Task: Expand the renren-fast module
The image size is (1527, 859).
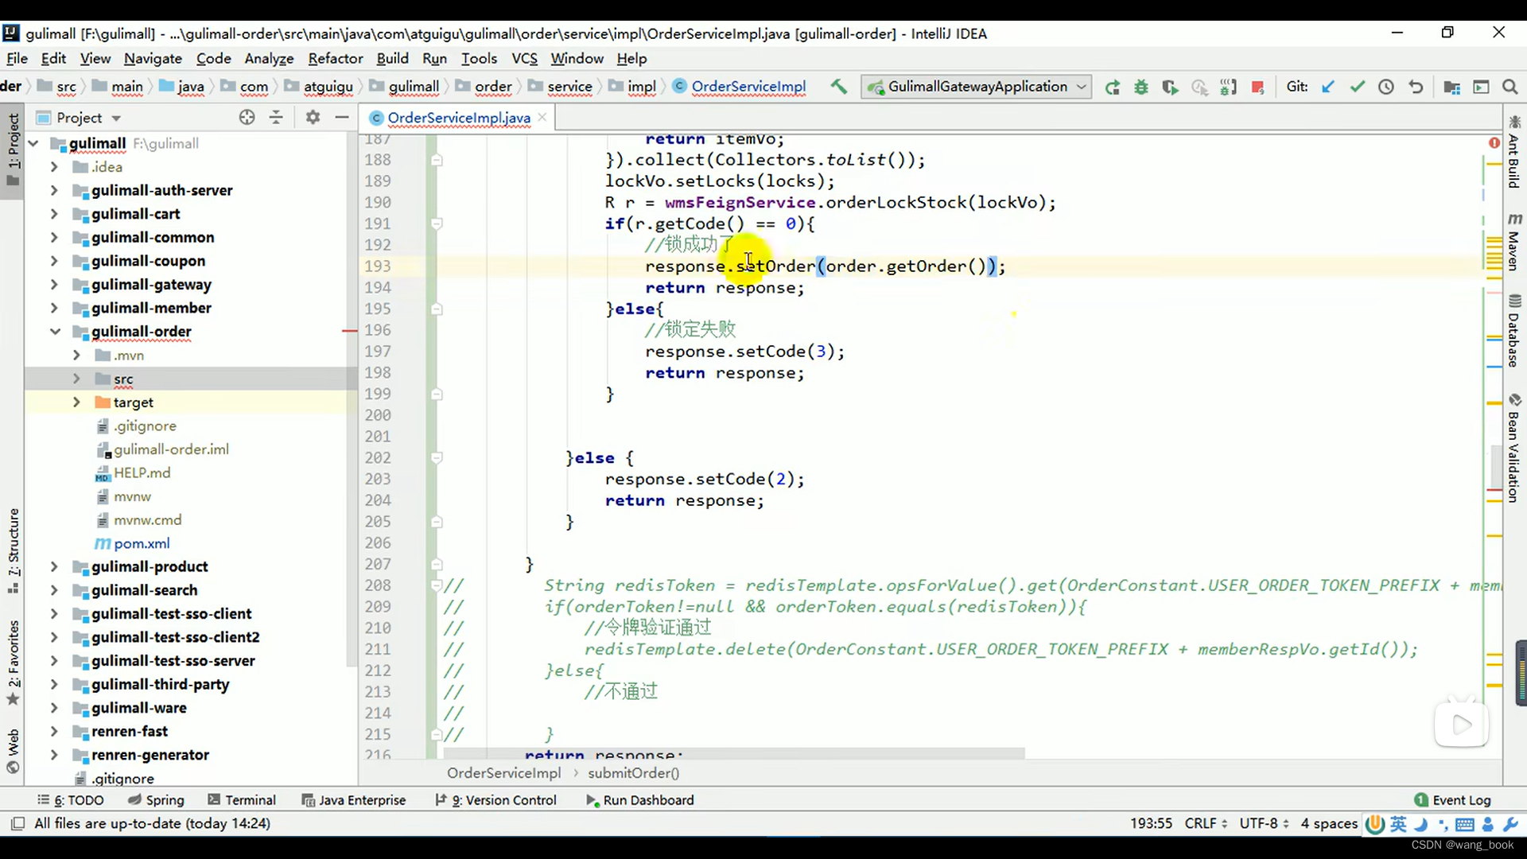Action: (x=54, y=731)
